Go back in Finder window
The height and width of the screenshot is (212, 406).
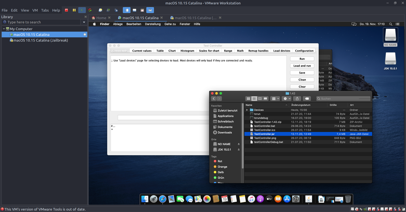214,99
